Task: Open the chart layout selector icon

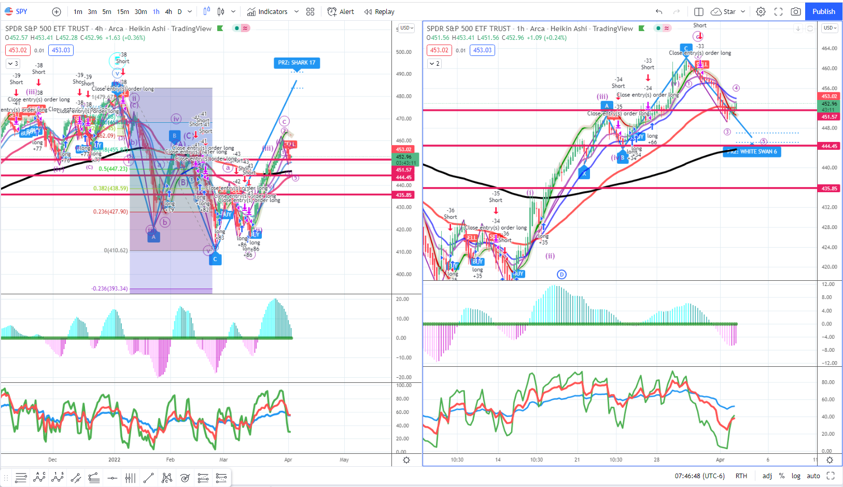Action: click(699, 11)
